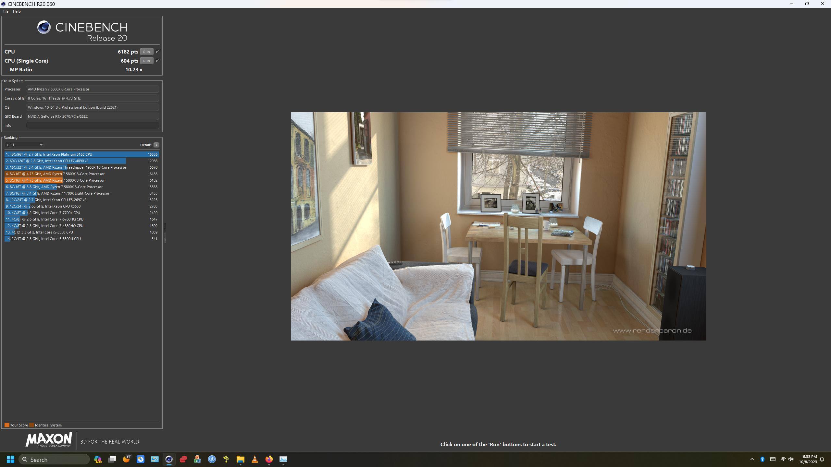Click the orange Your Score legend swatch
The height and width of the screenshot is (467, 831).
[x=7, y=425]
